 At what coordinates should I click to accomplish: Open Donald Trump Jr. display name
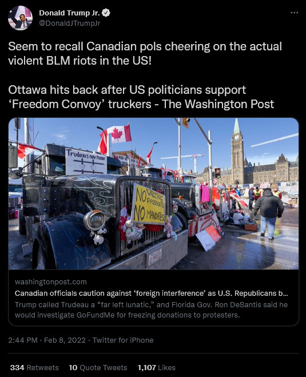pyautogui.click(x=69, y=13)
